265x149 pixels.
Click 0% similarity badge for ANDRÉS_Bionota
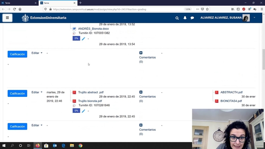(x=76, y=38)
